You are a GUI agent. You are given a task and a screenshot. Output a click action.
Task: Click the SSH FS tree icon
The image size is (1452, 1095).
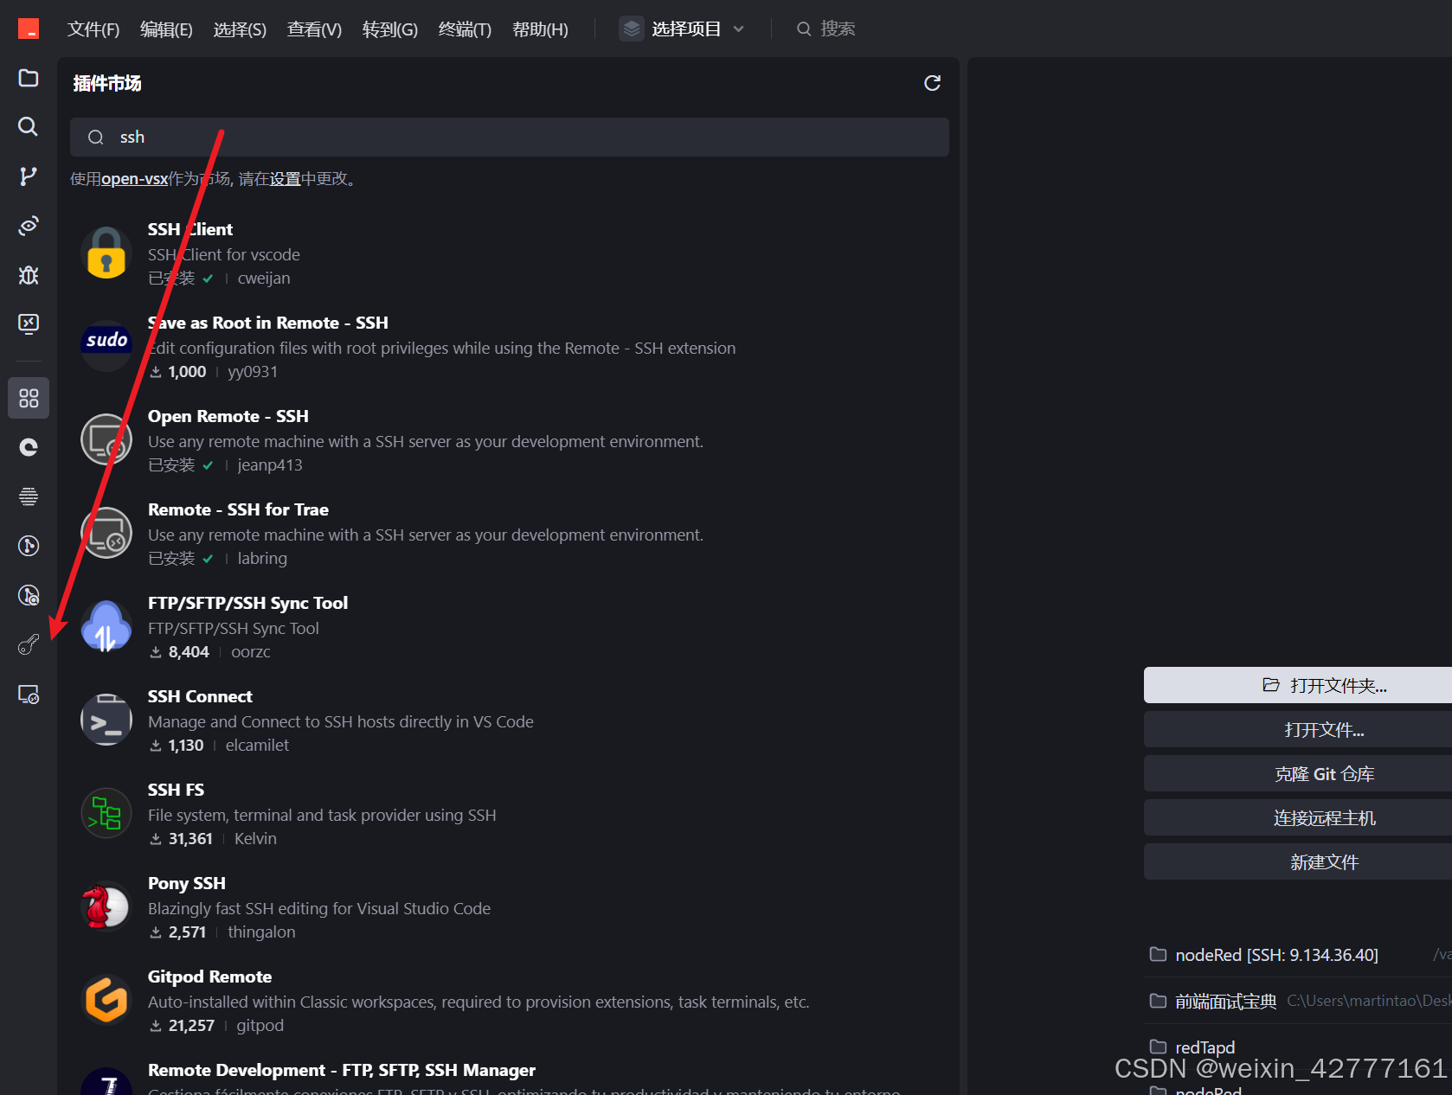pyautogui.click(x=106, y=813)
